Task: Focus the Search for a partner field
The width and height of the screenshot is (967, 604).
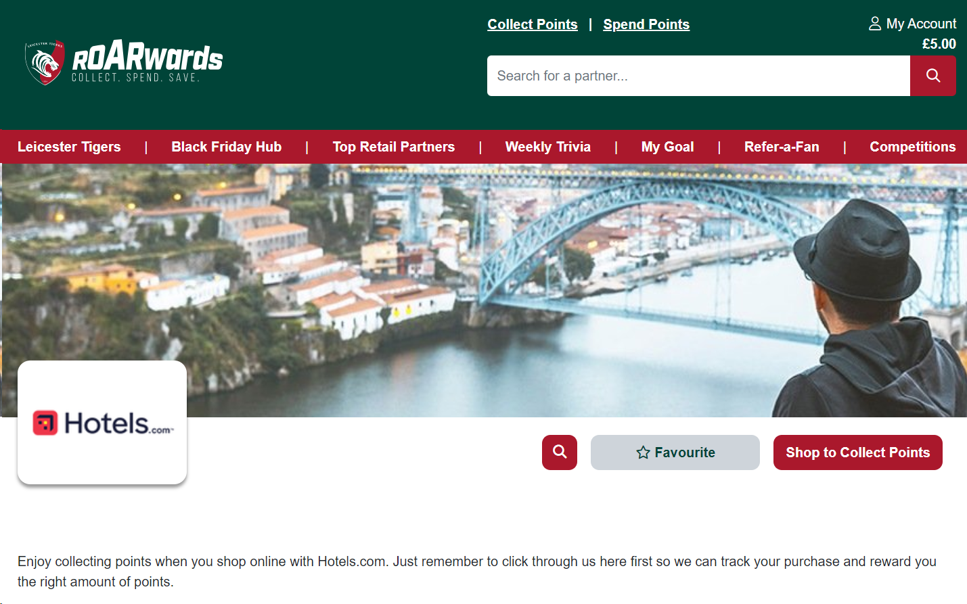Action: pos(698,76)
